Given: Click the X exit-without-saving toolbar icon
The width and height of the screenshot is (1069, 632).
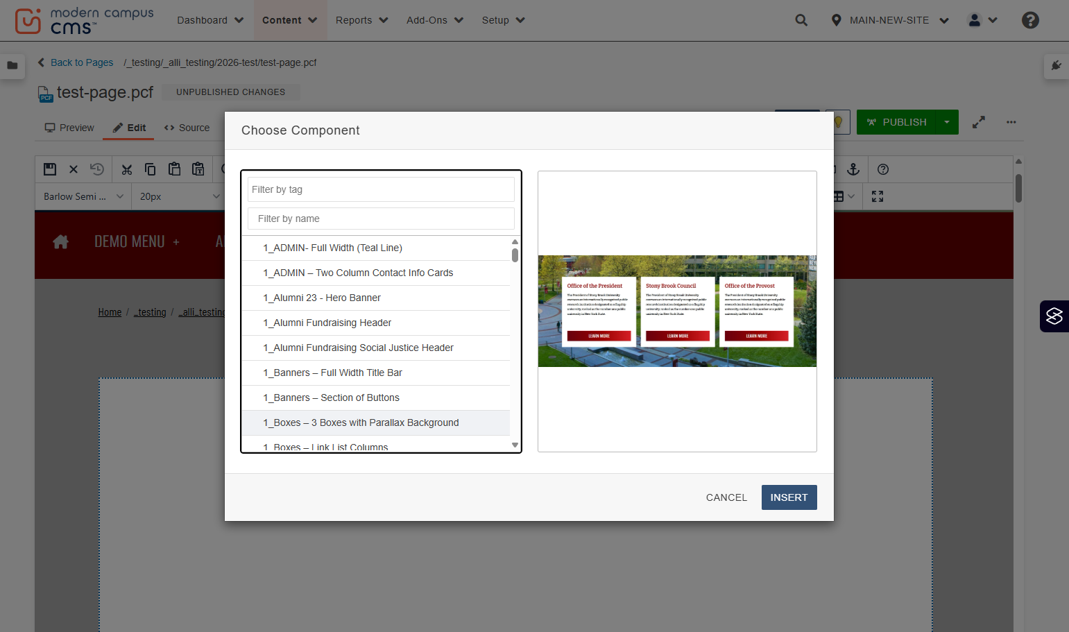Looking at the screenshot, I should [x=74, y=169].
